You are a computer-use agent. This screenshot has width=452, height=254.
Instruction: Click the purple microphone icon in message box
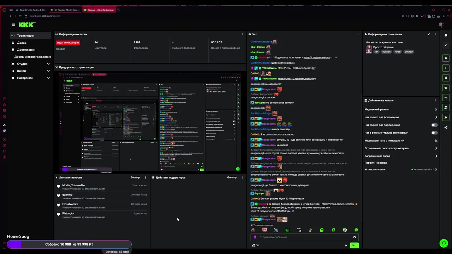coord(255,237)
